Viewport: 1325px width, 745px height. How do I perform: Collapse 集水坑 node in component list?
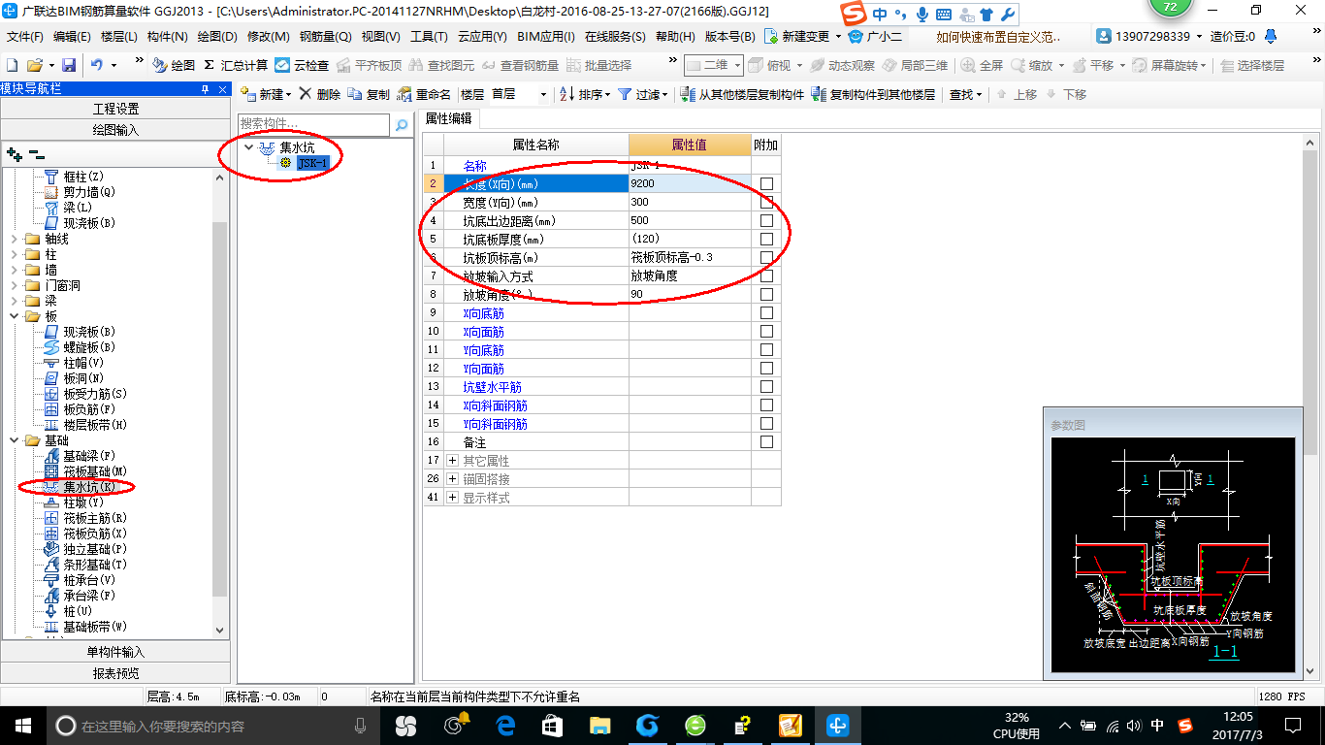tap(249, 147)
